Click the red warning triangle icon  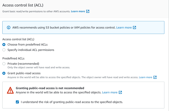[x=10, y=90]
